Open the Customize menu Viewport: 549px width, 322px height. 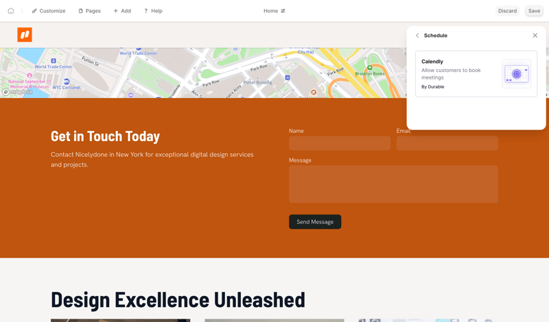click(48, 11)
